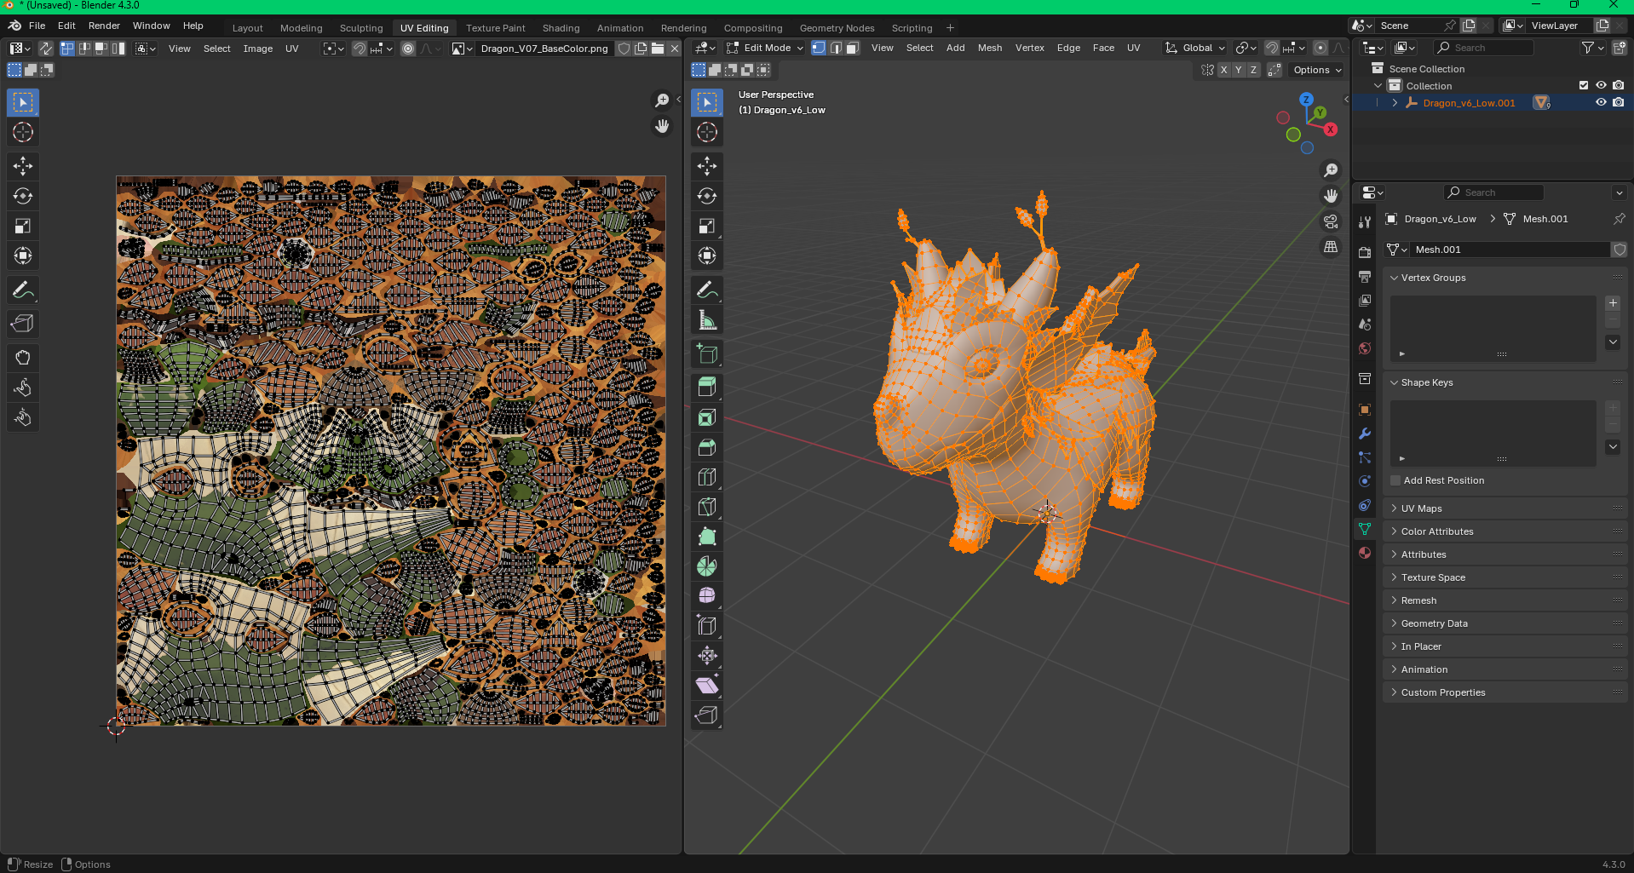Click the Dragon_V07_BaseColor.png image name field
The width and height of the screenshot is (1634, 873).
[x=545, y=49]
